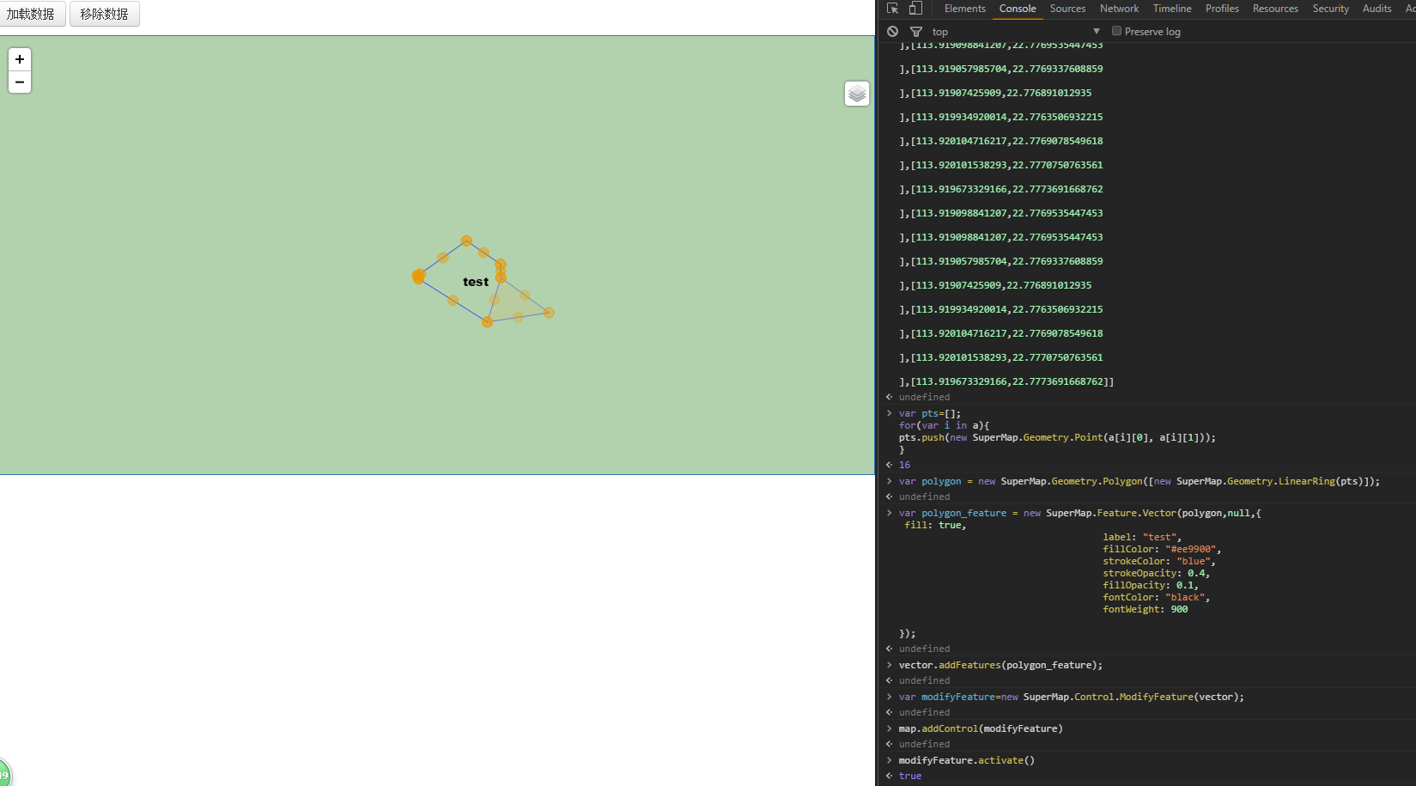Enable the Preserve log checkbox
Screen dimensions: 1416x786
1116,31
